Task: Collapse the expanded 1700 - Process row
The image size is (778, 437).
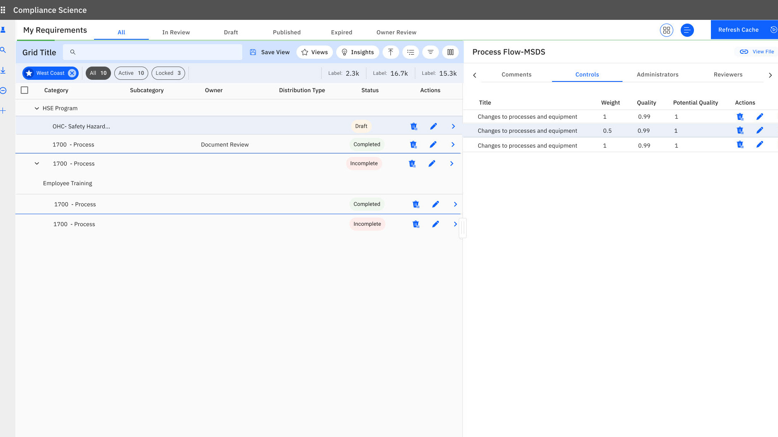Action: [37, 164]
